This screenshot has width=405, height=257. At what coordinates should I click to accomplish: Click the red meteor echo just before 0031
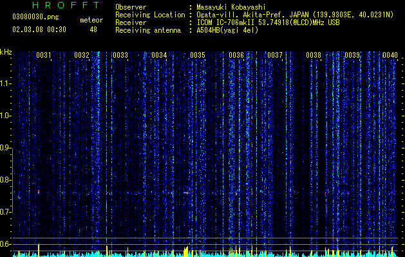pyautogui.click(x=39, y=191)
